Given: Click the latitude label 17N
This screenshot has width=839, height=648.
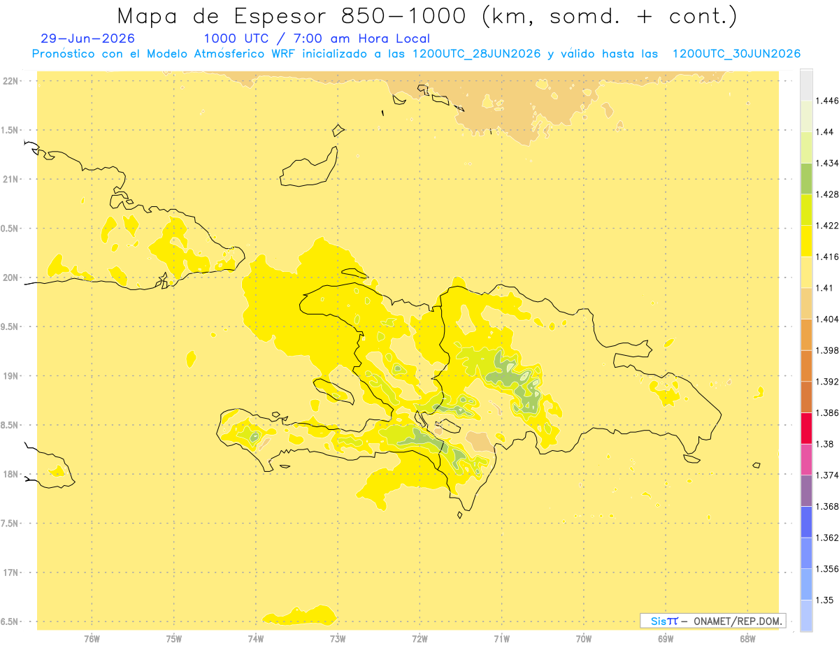Looking at the screenshot, I should (11, 573).
